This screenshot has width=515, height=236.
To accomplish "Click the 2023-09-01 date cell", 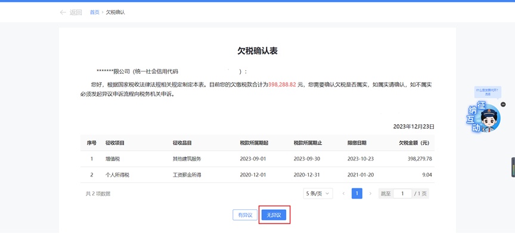I will 253,159.
